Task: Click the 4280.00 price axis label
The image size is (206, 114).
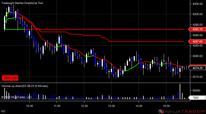Action: point(197,56)
